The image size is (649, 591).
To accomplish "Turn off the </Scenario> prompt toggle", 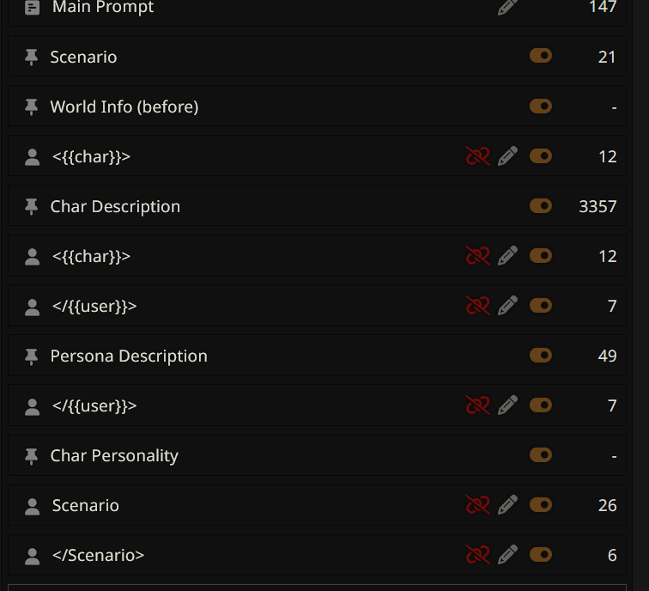I will 541,555.
